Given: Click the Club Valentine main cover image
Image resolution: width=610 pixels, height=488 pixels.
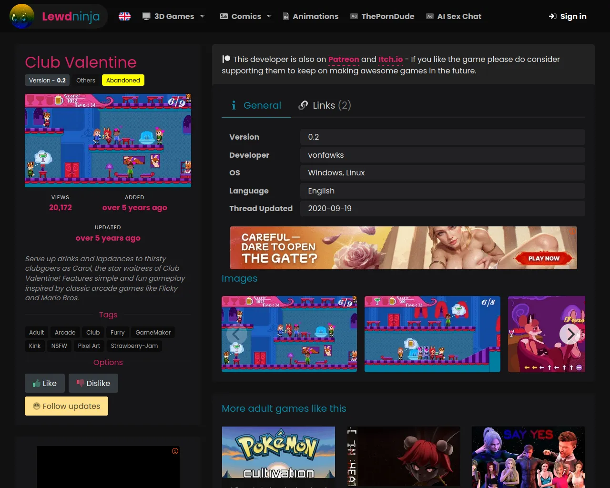Looking at the screenshot, I should pos(108,141).
